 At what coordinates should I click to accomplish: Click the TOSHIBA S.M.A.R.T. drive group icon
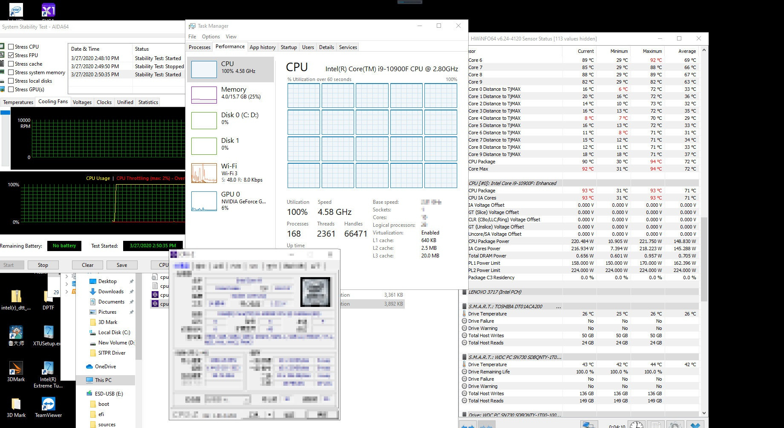[464, 307]
